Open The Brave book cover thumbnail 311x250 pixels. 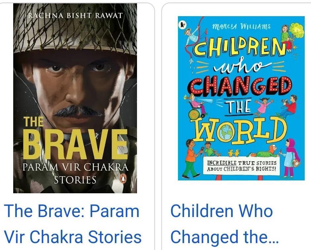75,98
